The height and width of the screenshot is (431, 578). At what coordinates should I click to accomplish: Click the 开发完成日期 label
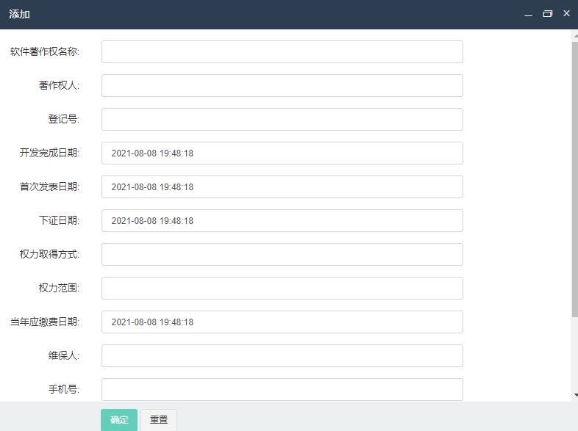tap(49, 153)
